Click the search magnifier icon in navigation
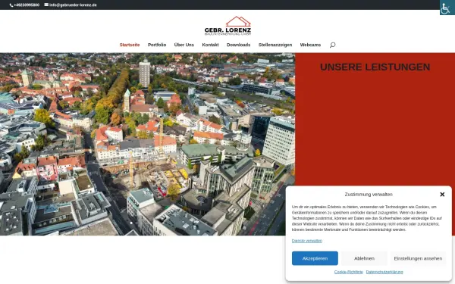Viewport: 455px width, 284px height. [333, 45]
